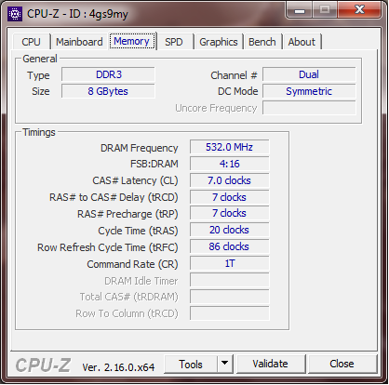Image resolution: width=389 pixels, height=385 pixels.
Task: Click the DRAM Idle Timer label
Action: click(141, 281)
